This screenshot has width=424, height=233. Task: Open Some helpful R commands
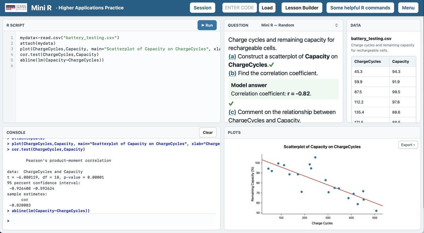(360, 8)
